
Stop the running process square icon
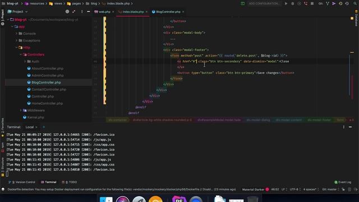tap(312, 3)
